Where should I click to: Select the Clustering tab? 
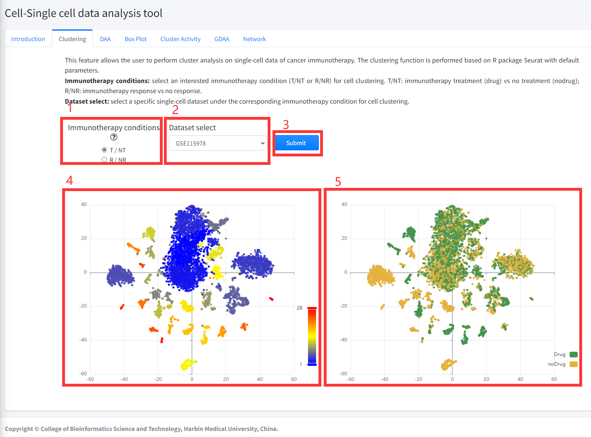tap(72, 39)
